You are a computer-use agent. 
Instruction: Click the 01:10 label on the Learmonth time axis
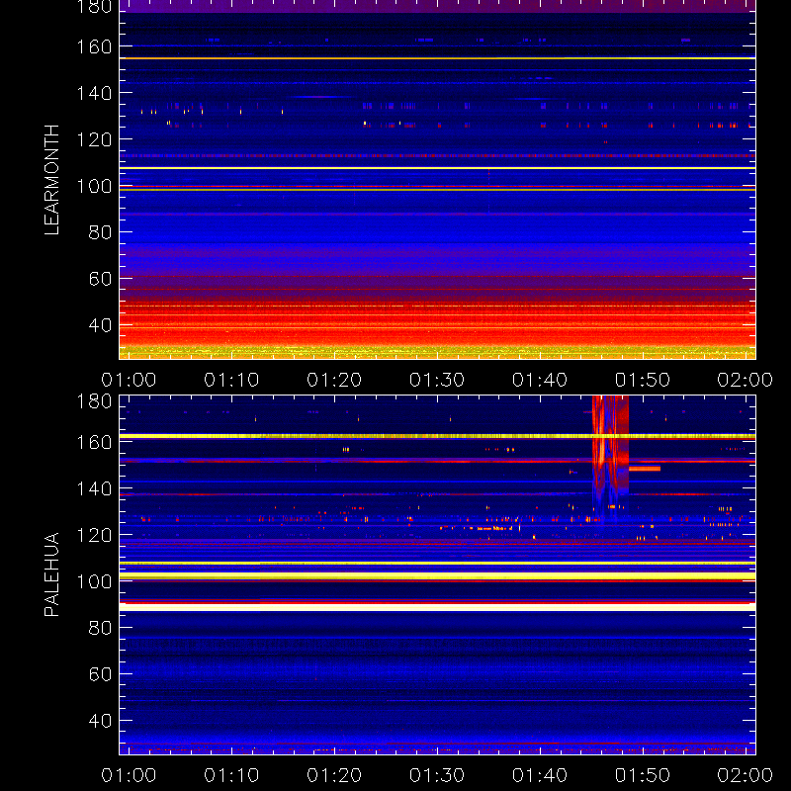[231, 380]
